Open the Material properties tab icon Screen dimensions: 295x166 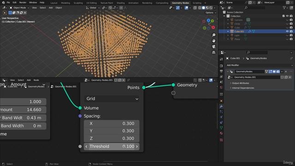[221, 133]
